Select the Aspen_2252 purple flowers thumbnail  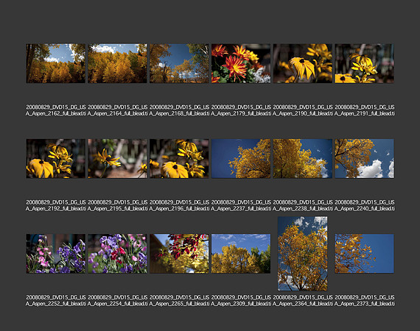[x=56, y=254]
